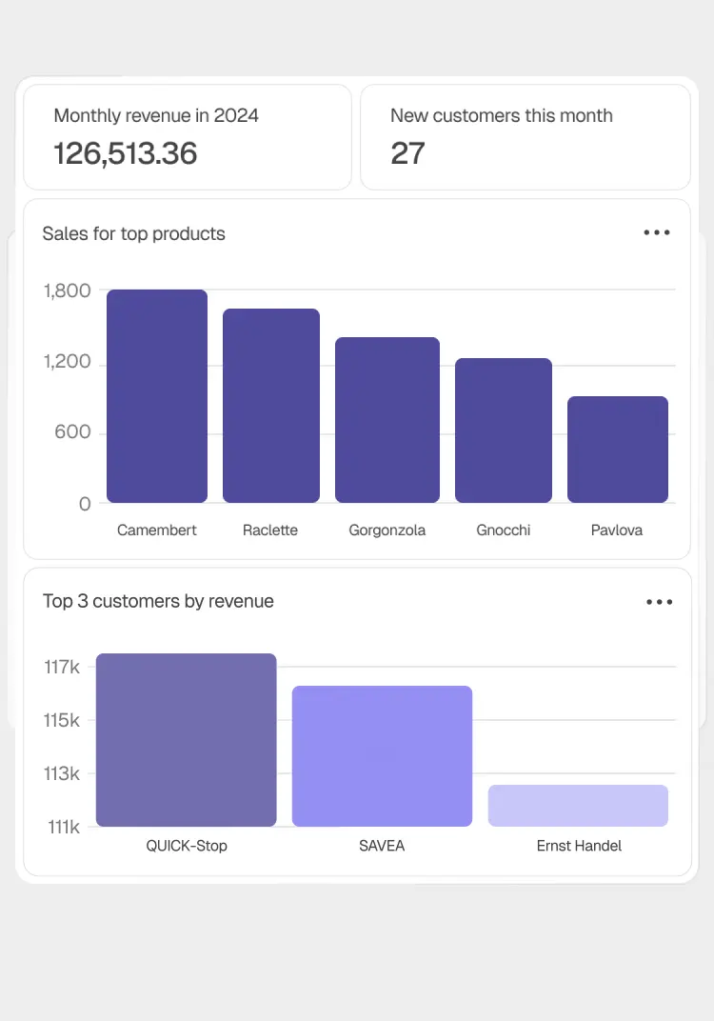Select the Raclette bar
714x1021 pixels.
271,406
